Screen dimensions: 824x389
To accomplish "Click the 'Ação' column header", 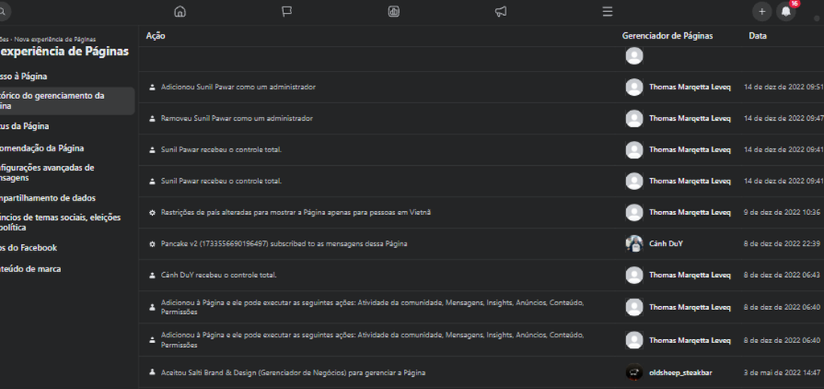I will point(155,35).
